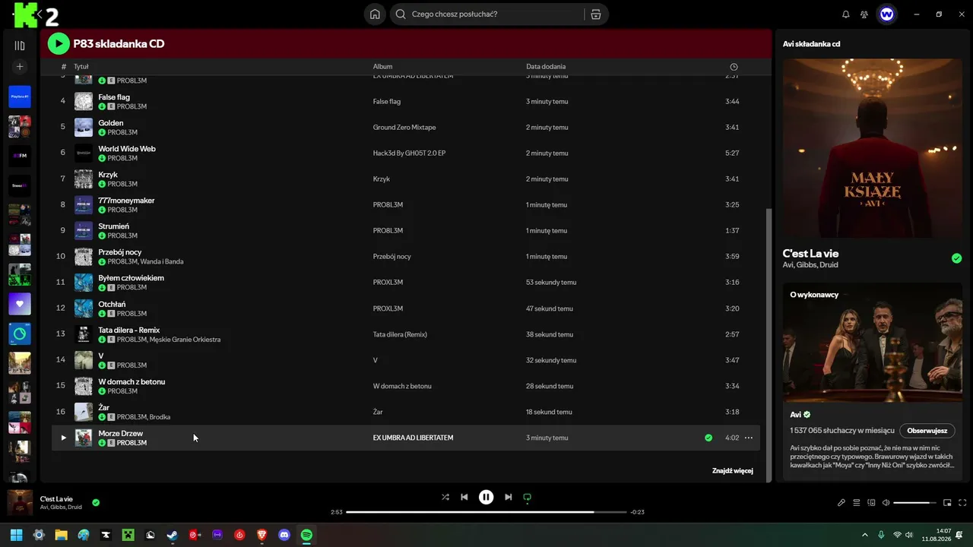Open the user profile avatar menu
This screenshot has height=547, width=973.
pos(886,14)
